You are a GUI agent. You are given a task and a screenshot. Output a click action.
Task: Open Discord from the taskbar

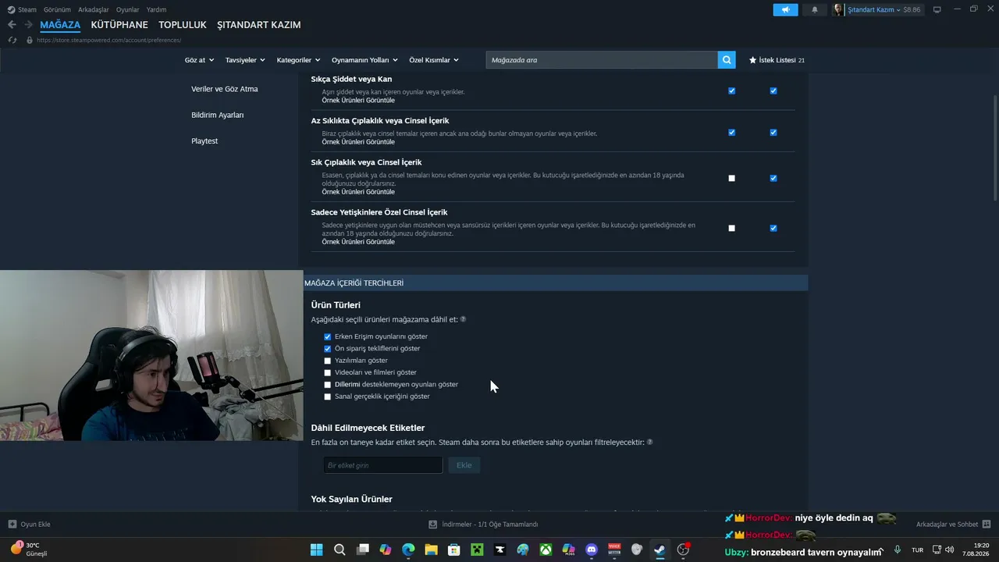click(592, 550)
